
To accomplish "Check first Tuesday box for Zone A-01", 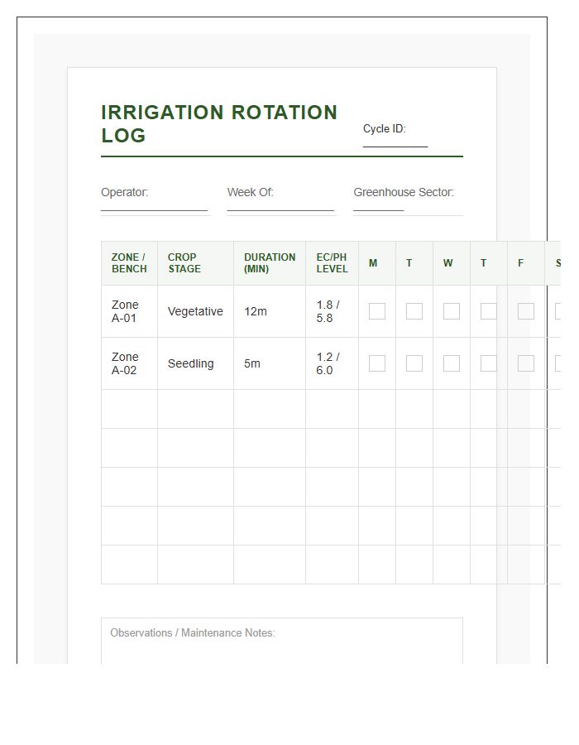I will 414,311.
